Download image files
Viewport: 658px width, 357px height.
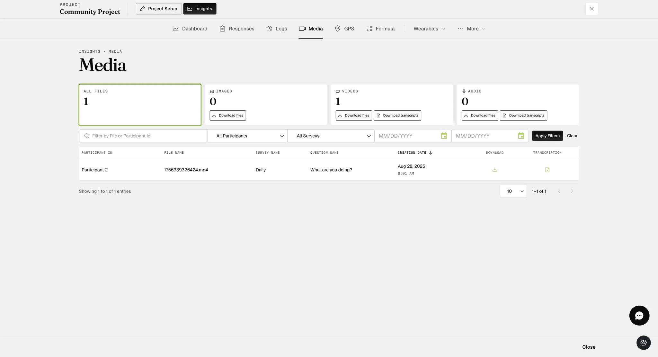[228, 115]
